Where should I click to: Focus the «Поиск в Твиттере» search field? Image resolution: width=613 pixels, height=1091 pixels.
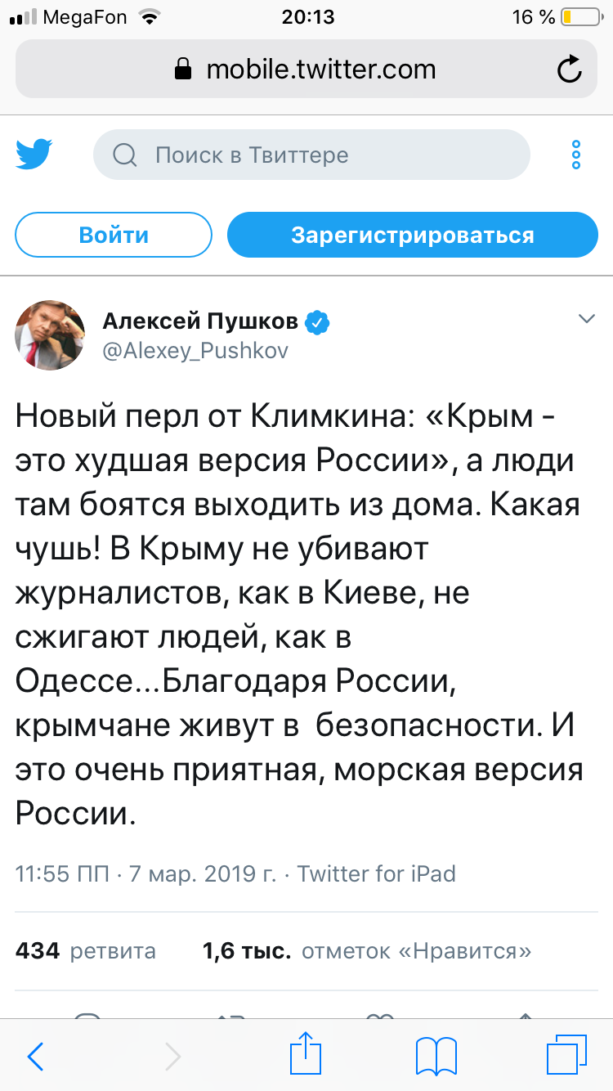point(327,155)
